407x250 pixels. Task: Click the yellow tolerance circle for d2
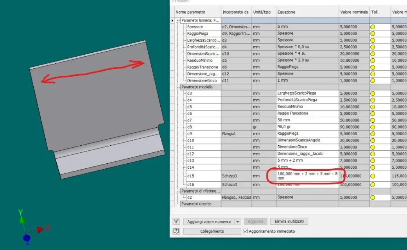coord(373,197)
